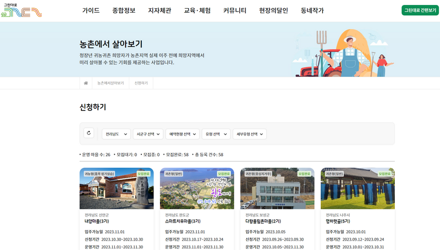The height and width of the screenshot is (250, 440).
Task: Go to 농촌에서살아보기 breadcrumb link
Action: [111, 83]
